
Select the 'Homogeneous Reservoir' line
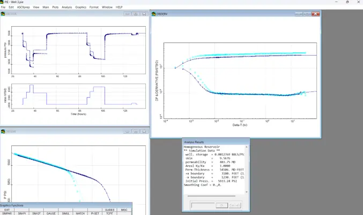point(202,147)
